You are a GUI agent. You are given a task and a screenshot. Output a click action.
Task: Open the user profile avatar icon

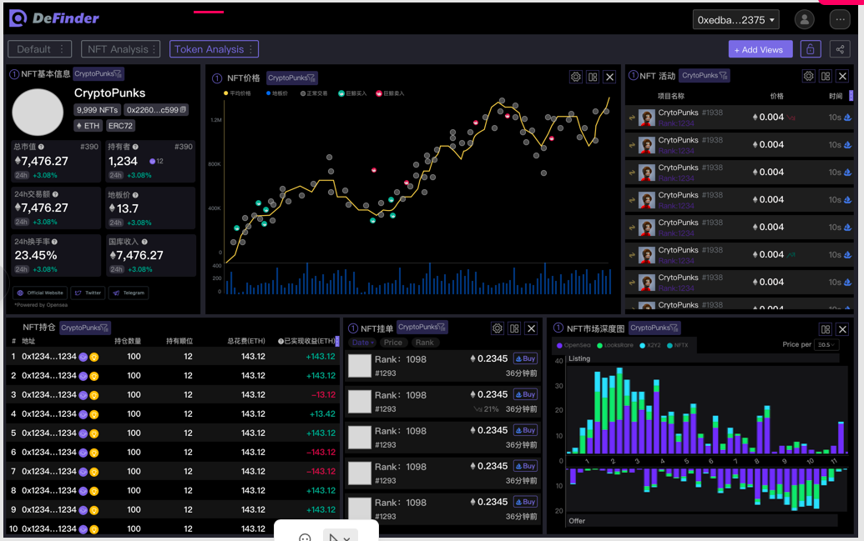[x=804, y=20]
